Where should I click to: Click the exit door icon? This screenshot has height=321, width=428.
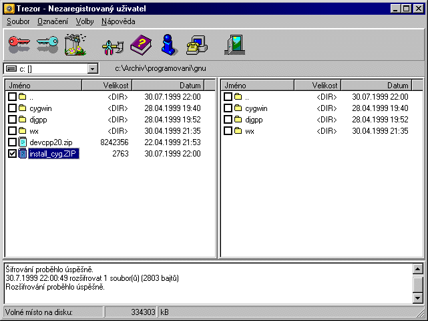[232, 45]
